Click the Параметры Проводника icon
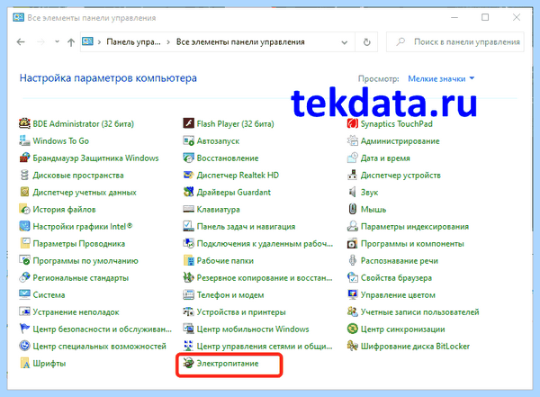This screenshot has width=540, height=397. [24, 243]
